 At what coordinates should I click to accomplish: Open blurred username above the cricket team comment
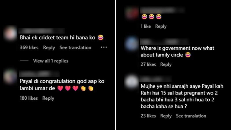click(x=42, y=31)
